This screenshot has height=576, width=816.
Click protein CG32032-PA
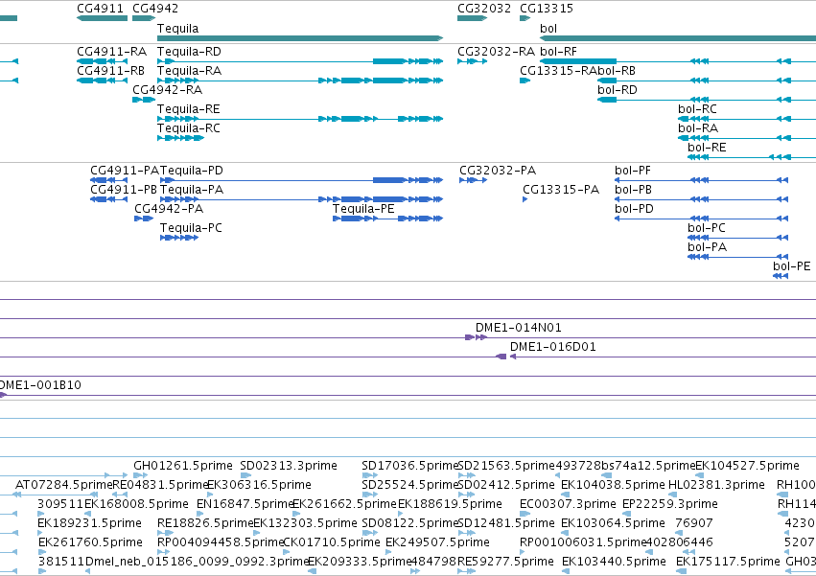click(473, 180)
